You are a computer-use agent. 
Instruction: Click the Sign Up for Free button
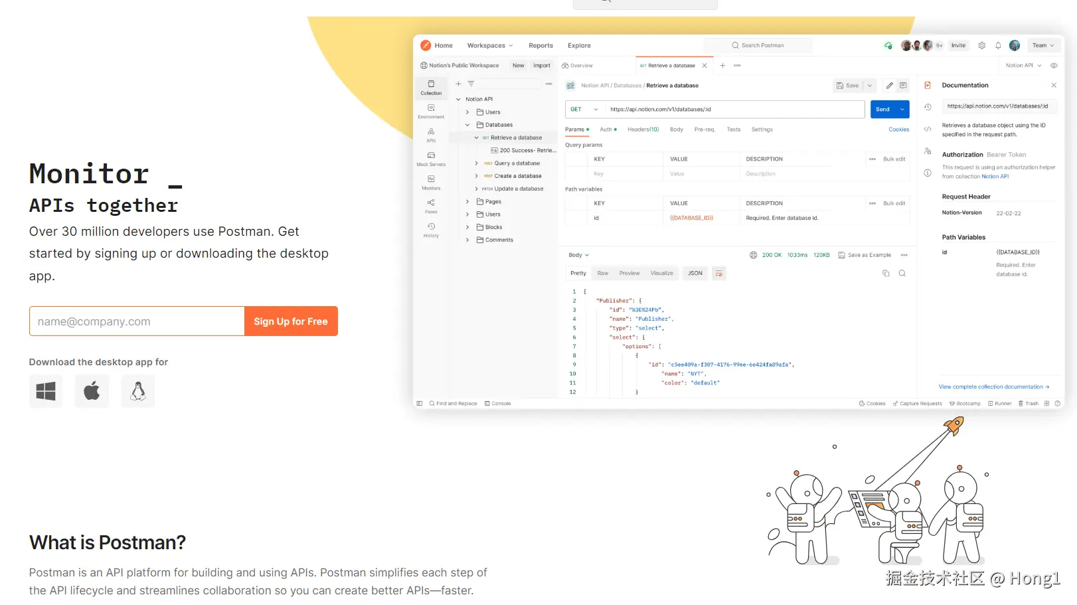(291, 321)
